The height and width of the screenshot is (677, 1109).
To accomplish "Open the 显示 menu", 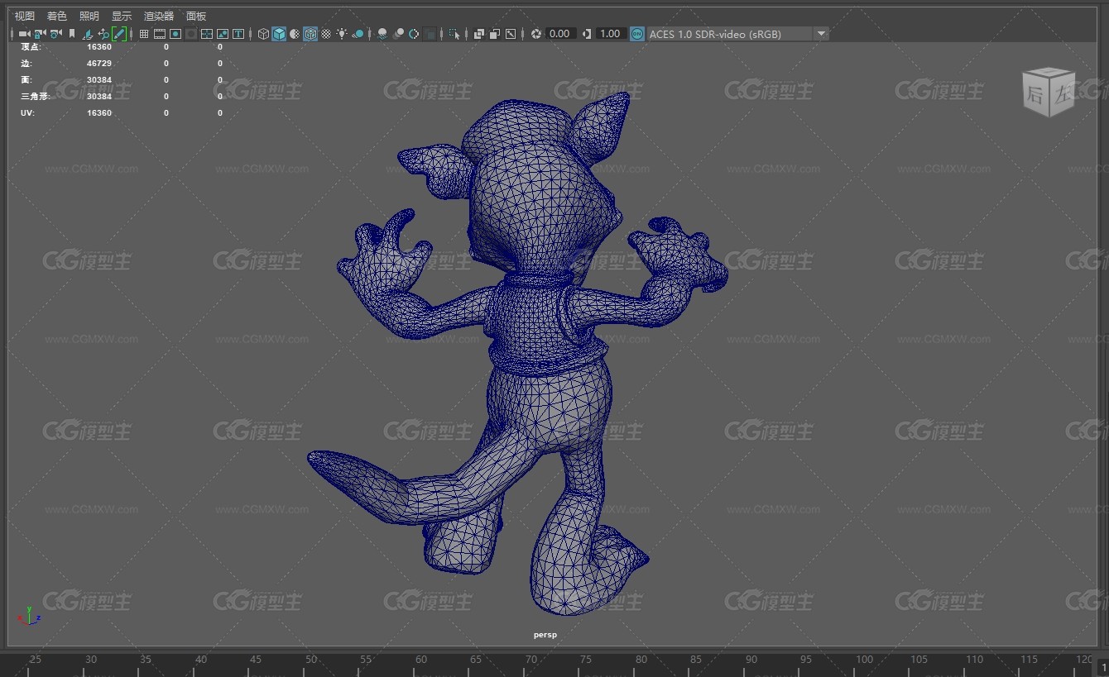I will point(122,16).
